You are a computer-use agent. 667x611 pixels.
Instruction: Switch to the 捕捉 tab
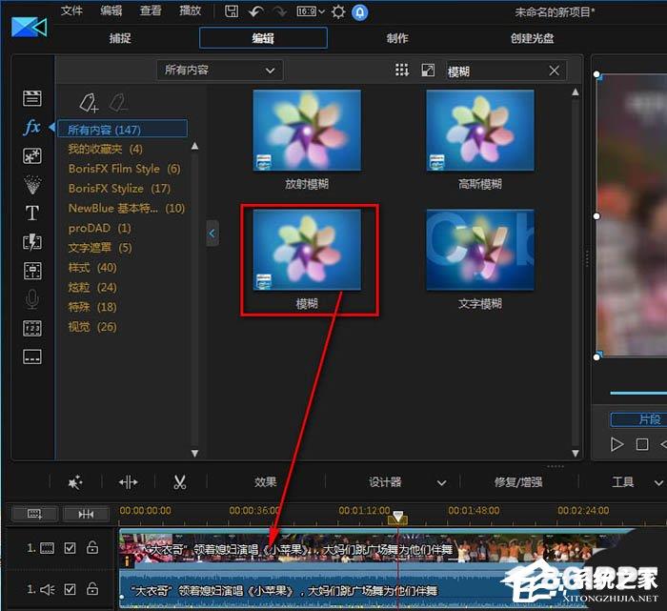120,38
